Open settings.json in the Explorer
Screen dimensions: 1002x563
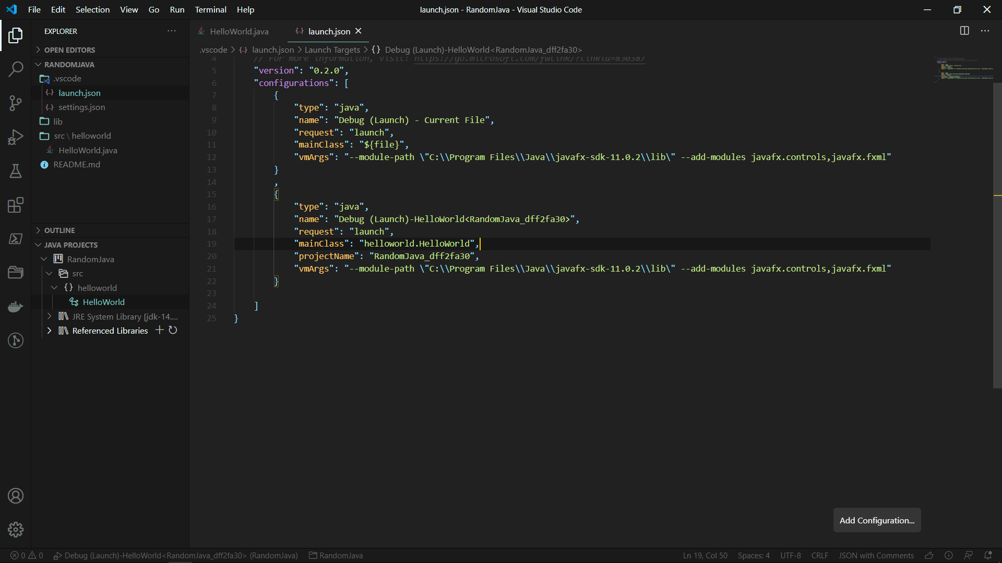pyautogui.click(x=81, y=107)
